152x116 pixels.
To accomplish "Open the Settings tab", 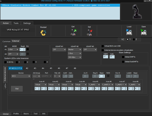I will click(27, 23).
